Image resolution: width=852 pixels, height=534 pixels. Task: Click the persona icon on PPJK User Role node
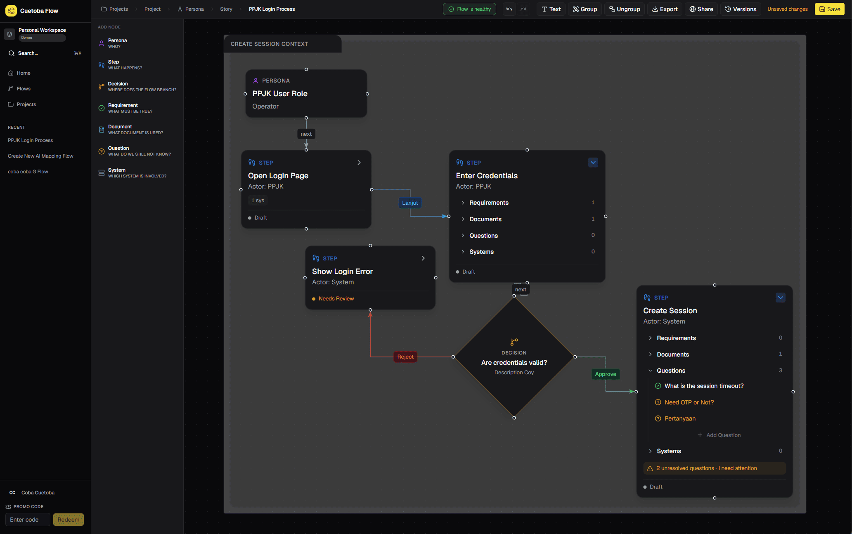click(256, 81)
